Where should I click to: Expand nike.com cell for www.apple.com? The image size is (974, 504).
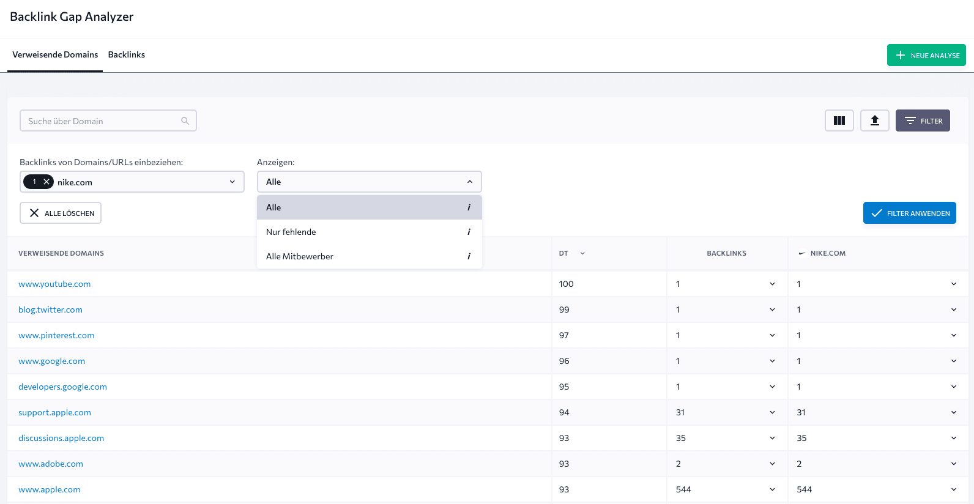point(954,489)
